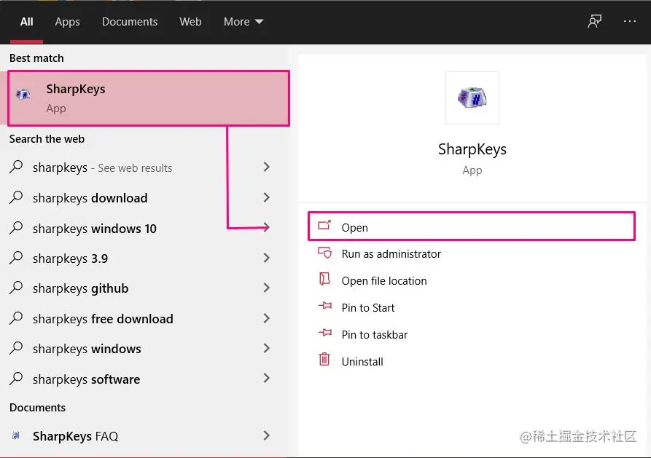The height and width of the screenshot is (458, 651).
Task: Expand arrow for 'sharpkeys windows' suggestion
Action: click(267, 348)
